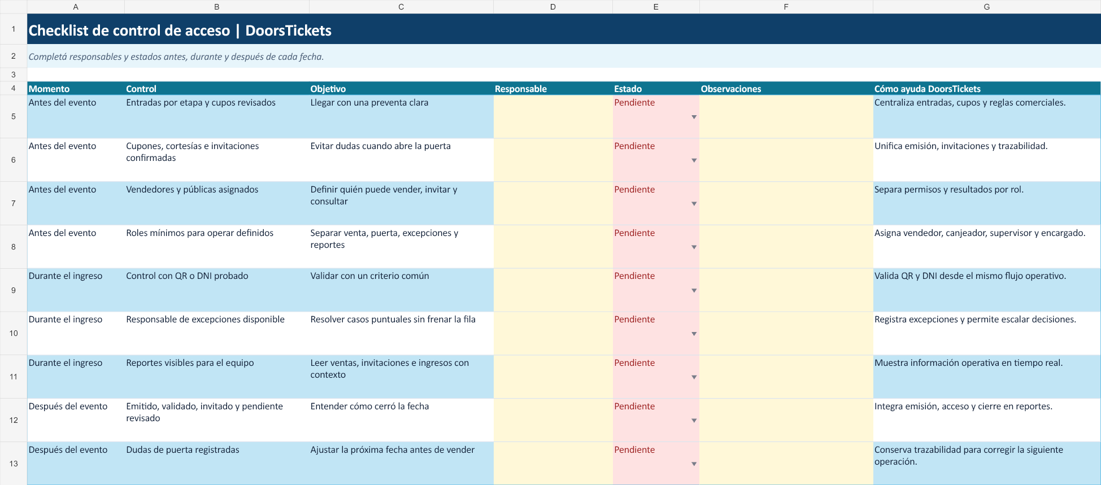Screen dimensions: 1101x485
Task: Click 'Entender cómo cerró la fecha' cell
Action: (x=401, y=420)
